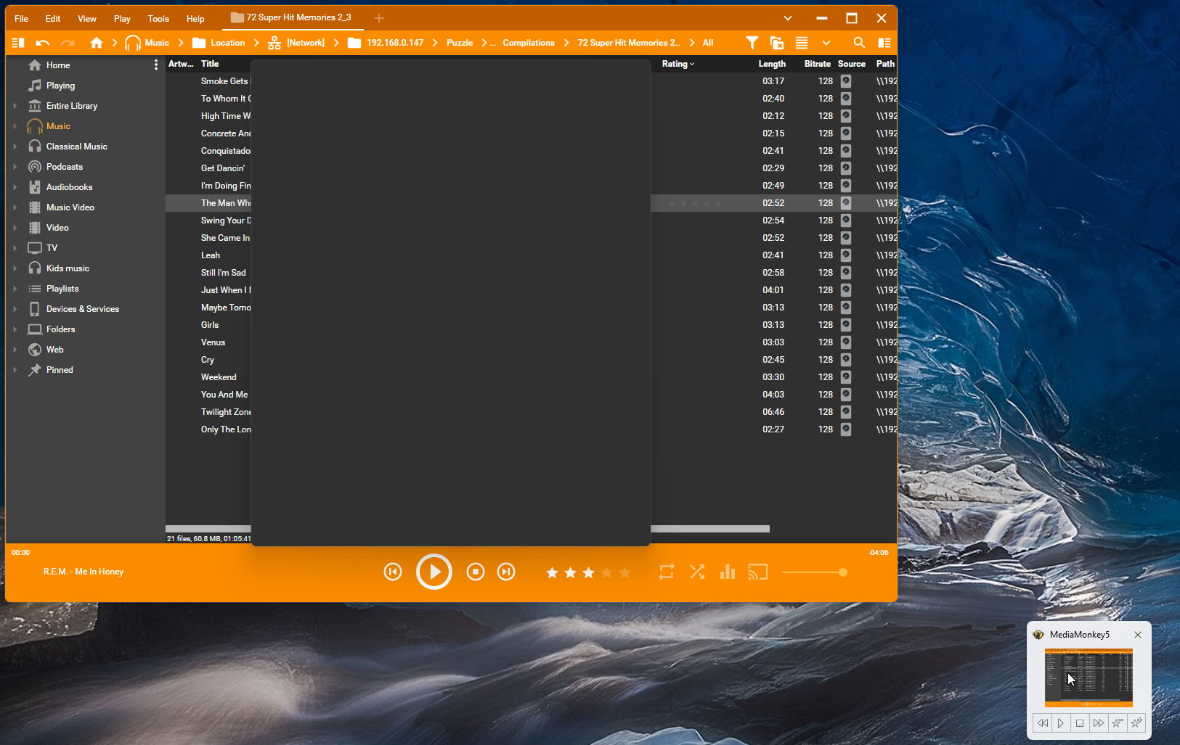
Task: Click the Cast to device icon
Action: coord(757,572)
